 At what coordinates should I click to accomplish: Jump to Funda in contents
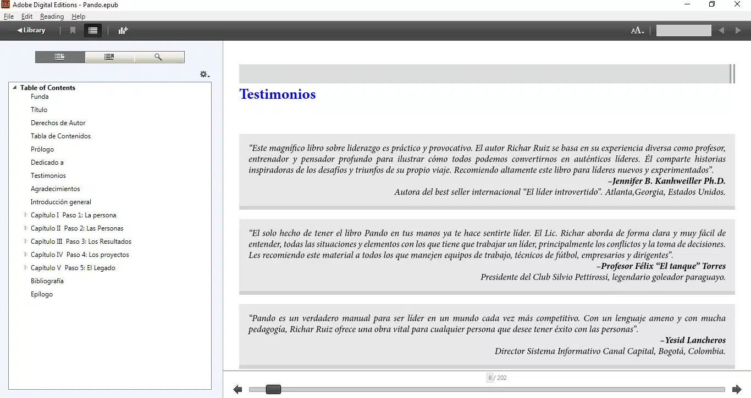[40, 97]
